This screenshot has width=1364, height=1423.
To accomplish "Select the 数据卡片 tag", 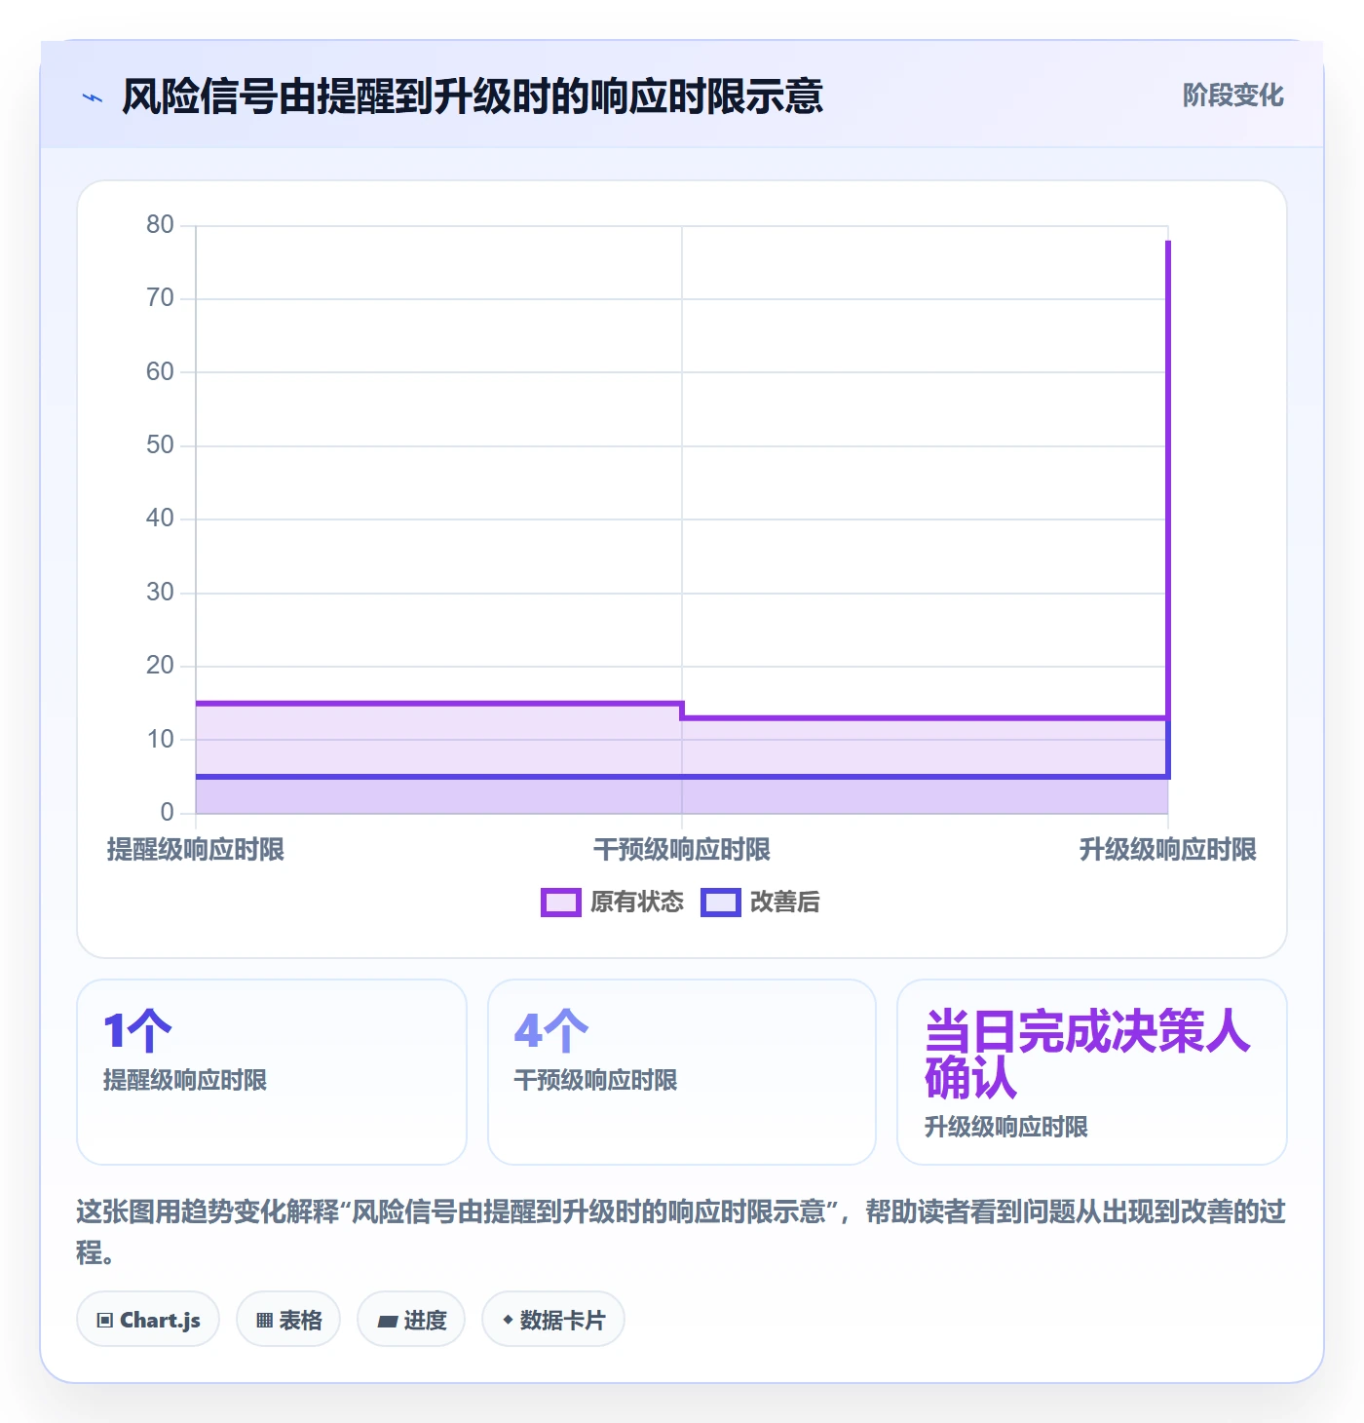I will [553, 1320].
